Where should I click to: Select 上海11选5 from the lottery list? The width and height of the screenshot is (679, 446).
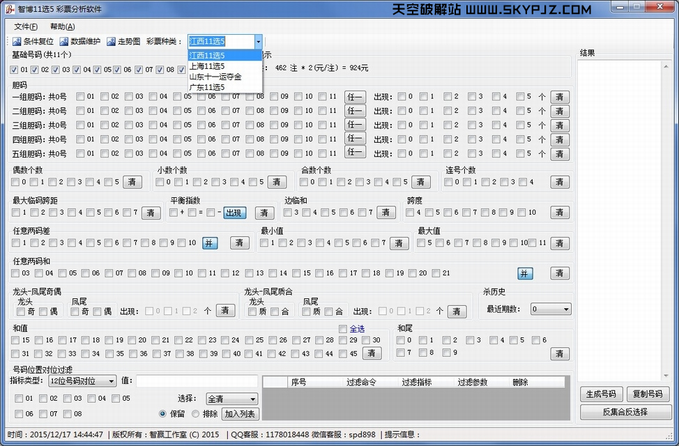[206, 66]
